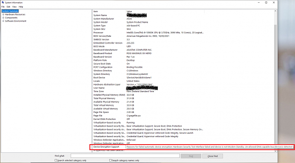Close the System Information window
295x163 pixels.
click(274, 2)
